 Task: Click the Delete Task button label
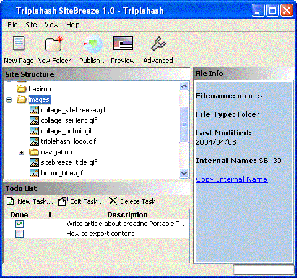[x=137, y=201]
